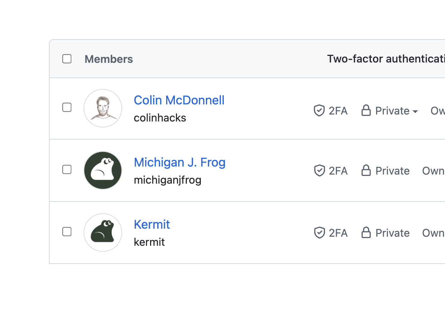Click the 2FA shield icon for Colin McDonnell
The width and height of the screenshot is (445, 310).
[x=319, y=111]
